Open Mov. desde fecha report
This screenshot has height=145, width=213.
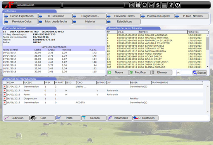point(55,22)
